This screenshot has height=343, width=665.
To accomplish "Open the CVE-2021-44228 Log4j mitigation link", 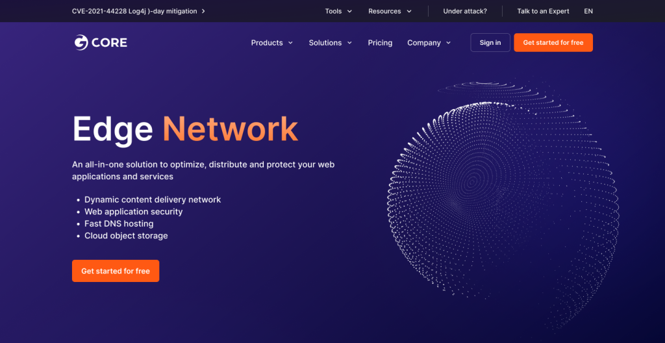I will pos(134,11).
